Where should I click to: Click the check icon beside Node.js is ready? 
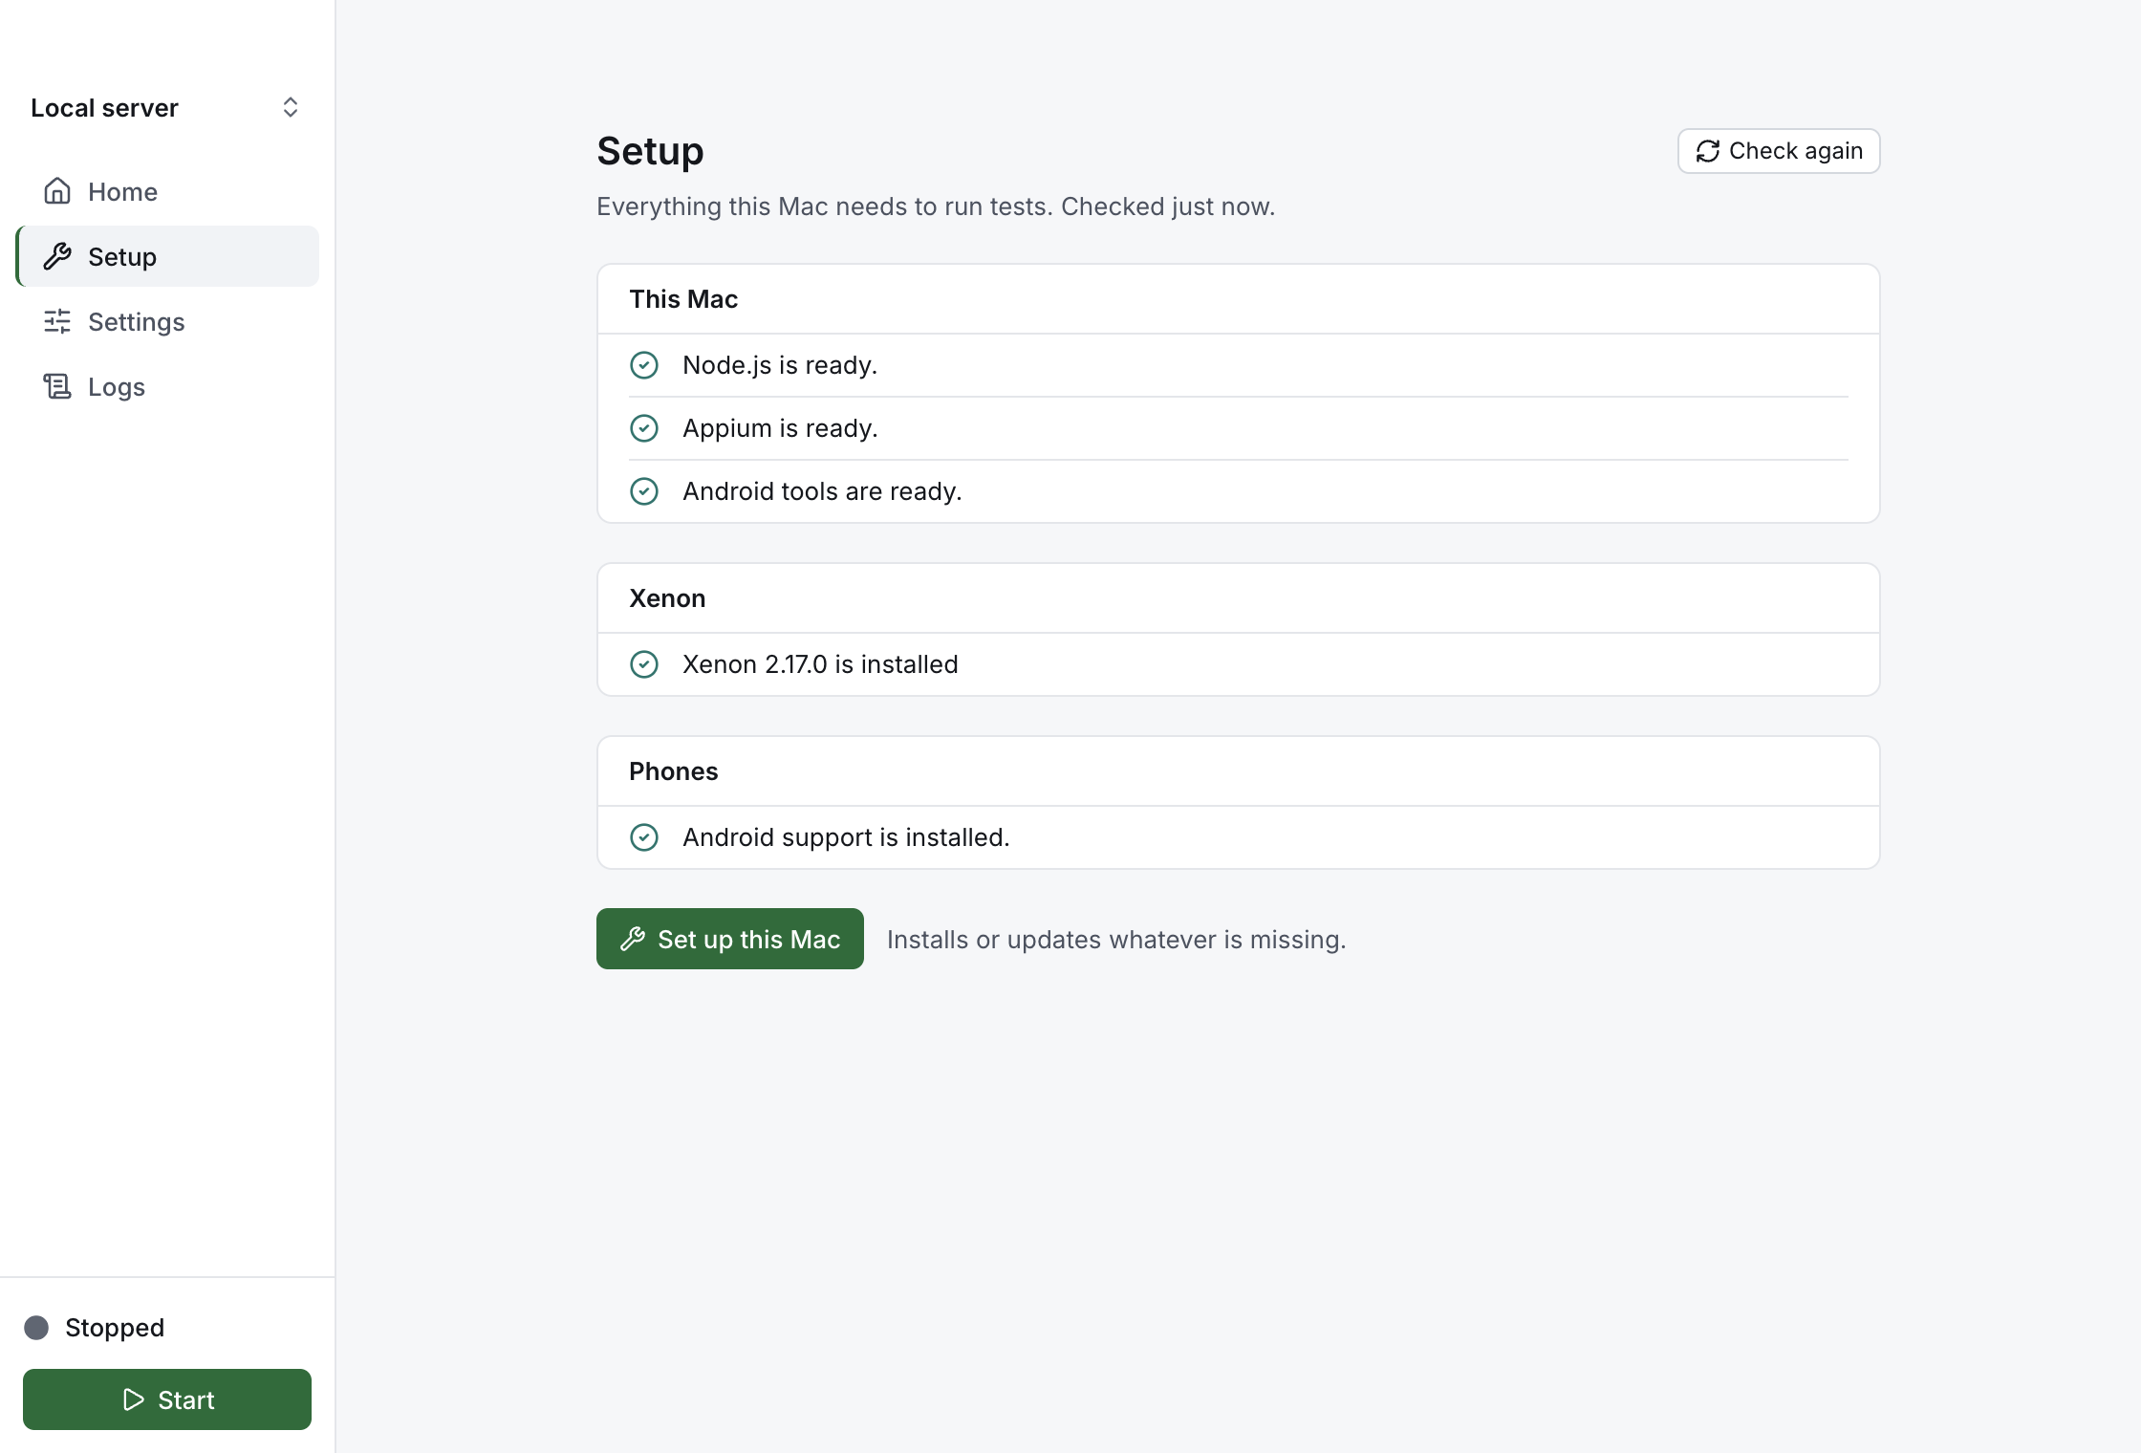pyautogui.click(x=644, y=365)
